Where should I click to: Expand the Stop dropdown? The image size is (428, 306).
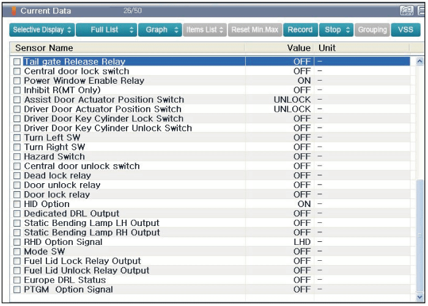click(338, 29)
